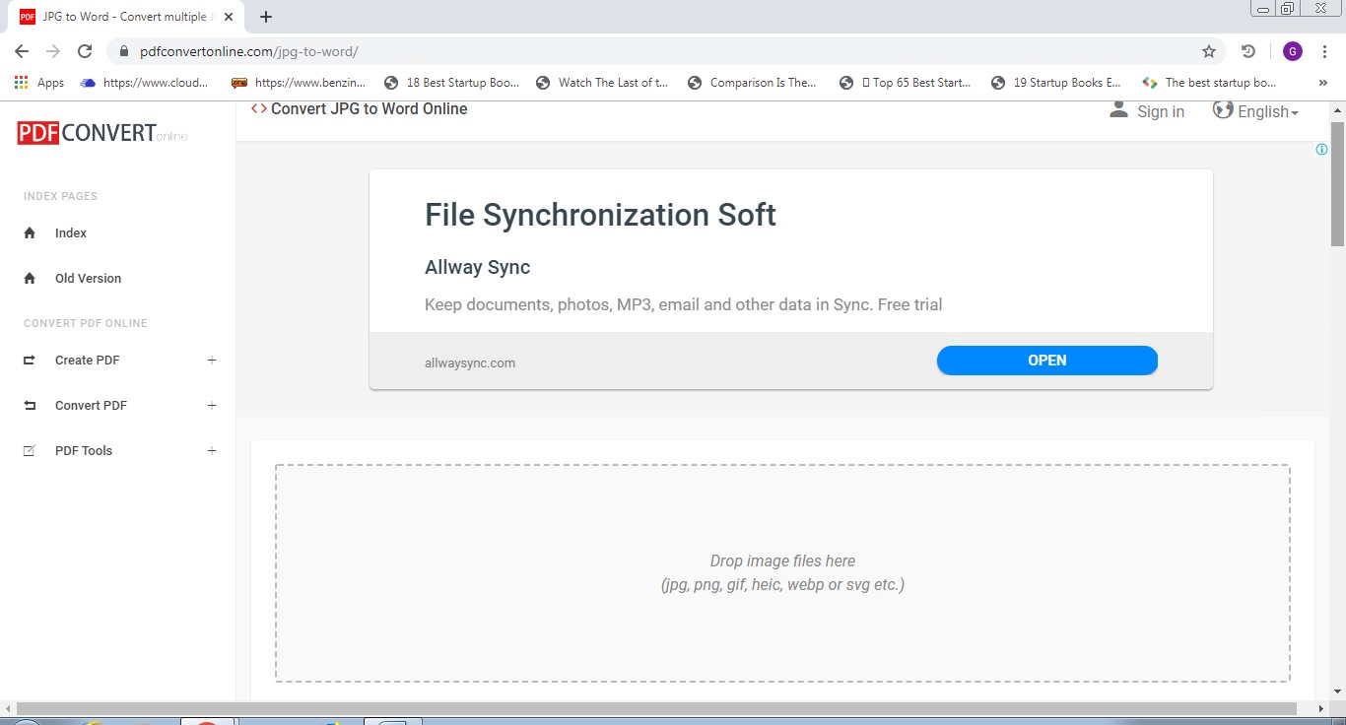Viewport: 1346px width, 725px height.
Task: Open new tab with plus button
Action: (x=265, y=17)
